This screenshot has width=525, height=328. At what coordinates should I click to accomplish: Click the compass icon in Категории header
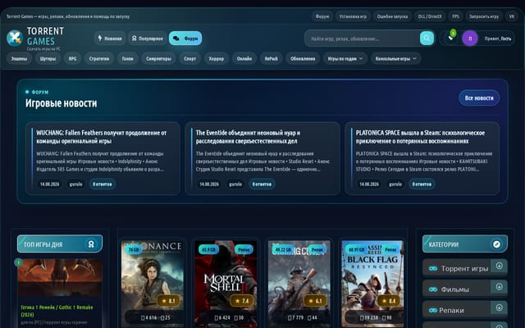point(496,244)
